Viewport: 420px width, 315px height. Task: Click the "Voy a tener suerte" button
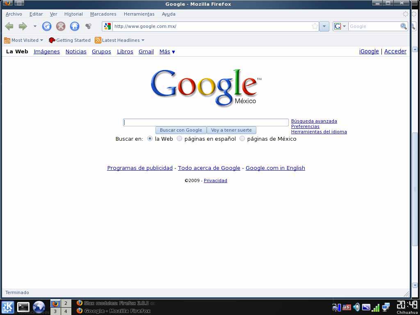(231, 130)
